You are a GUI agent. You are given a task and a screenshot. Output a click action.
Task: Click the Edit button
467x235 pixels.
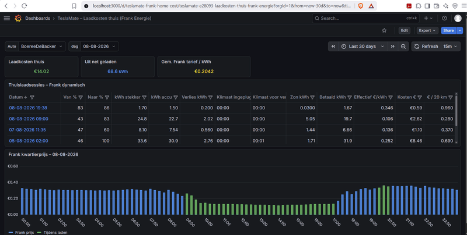pyautogui.click(x=404, y=31)
